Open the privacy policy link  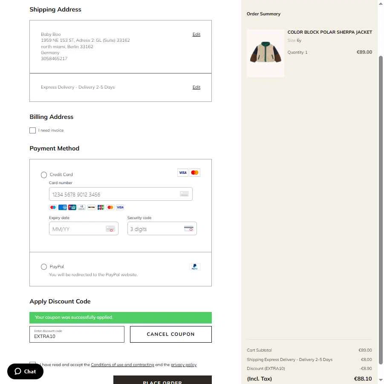point(184,365)
